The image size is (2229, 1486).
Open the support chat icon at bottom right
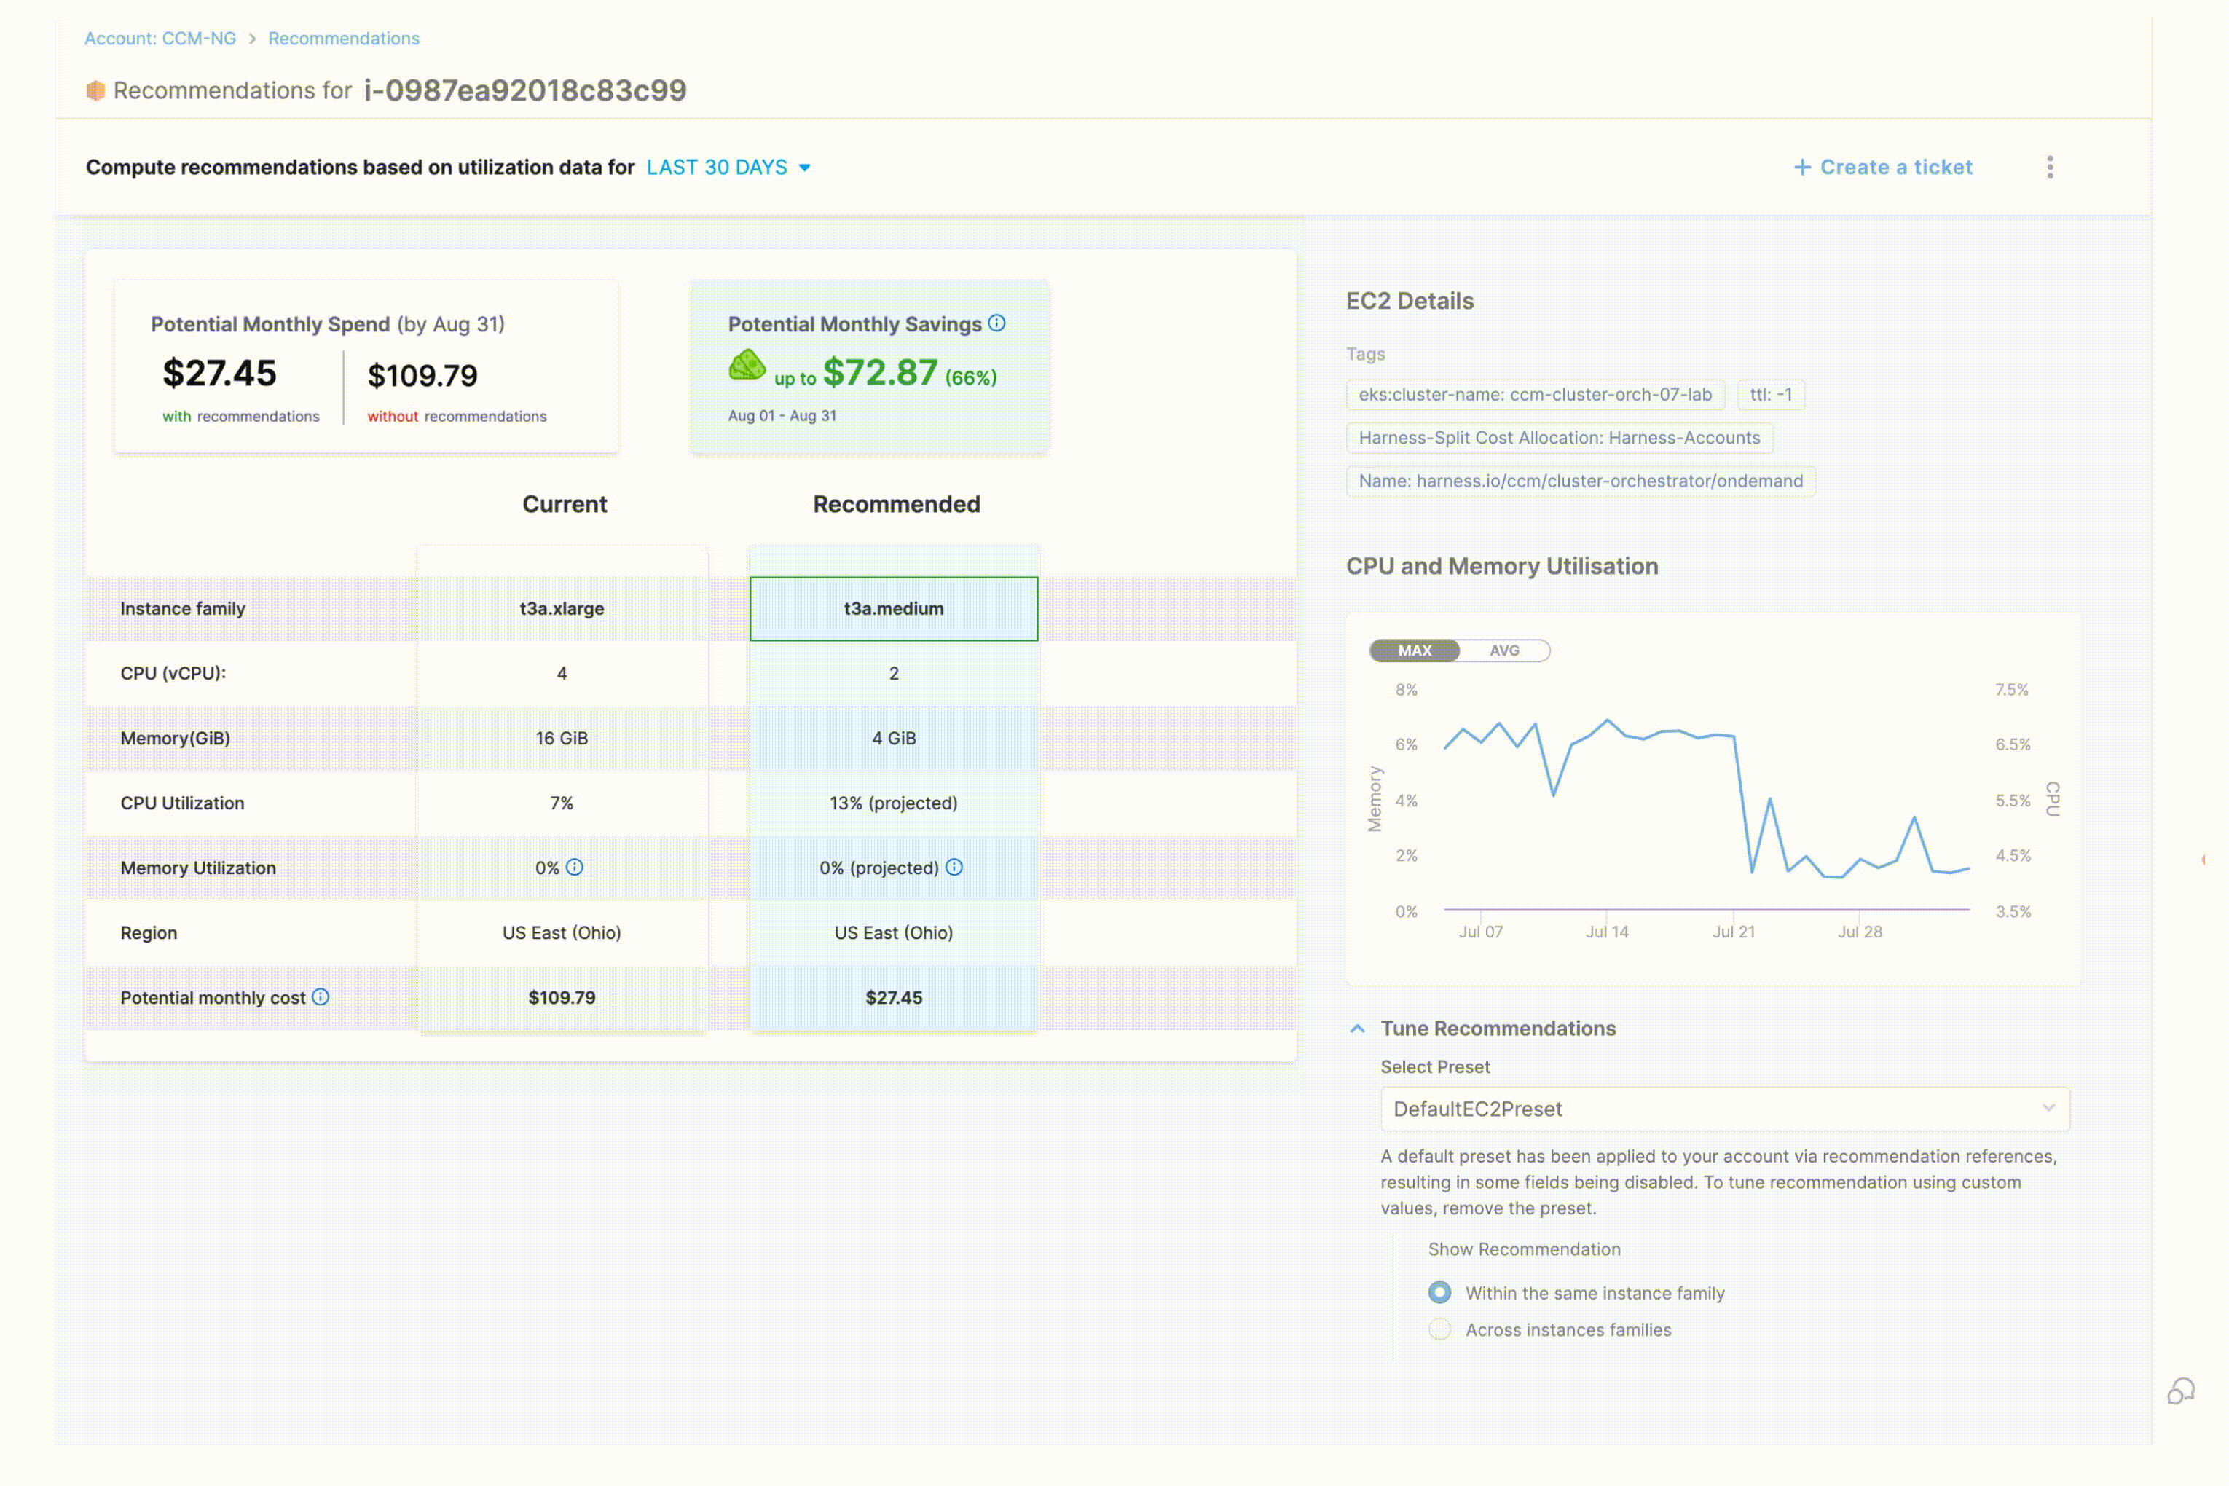pyautogui.click(x=2181, y=1391)
